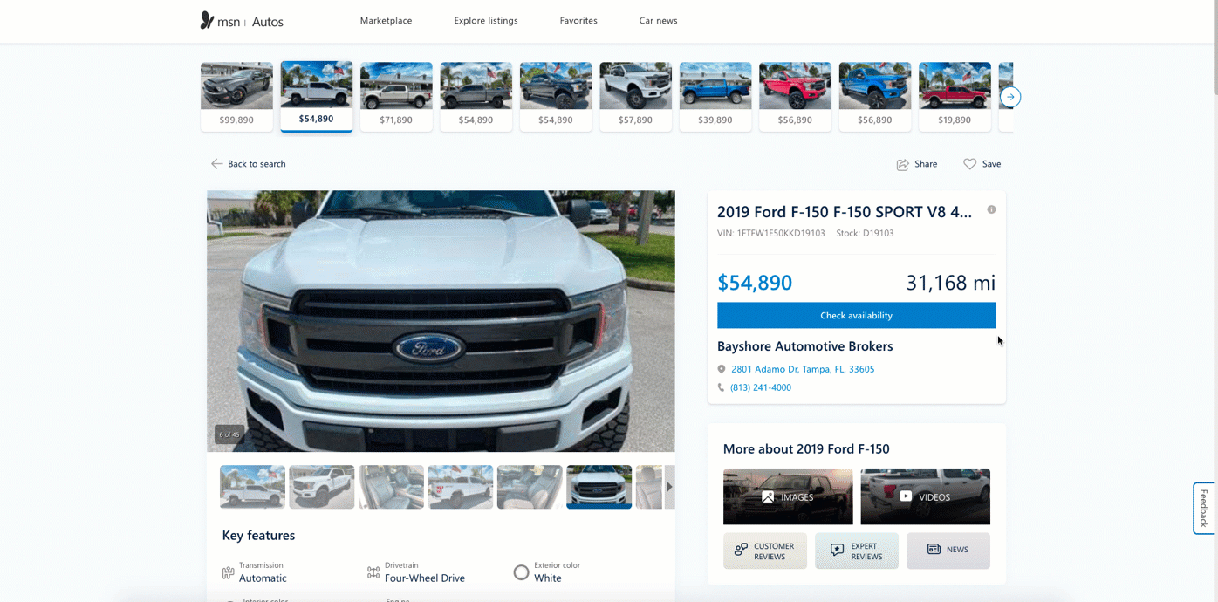Open the 2801 Adamo Dr address link

tap(803, 369)
